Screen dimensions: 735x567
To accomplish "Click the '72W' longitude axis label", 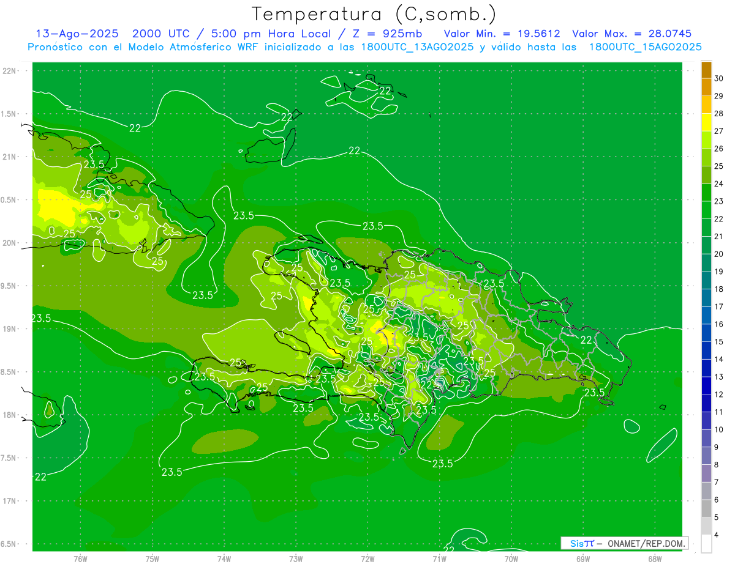I will [368, 558].
